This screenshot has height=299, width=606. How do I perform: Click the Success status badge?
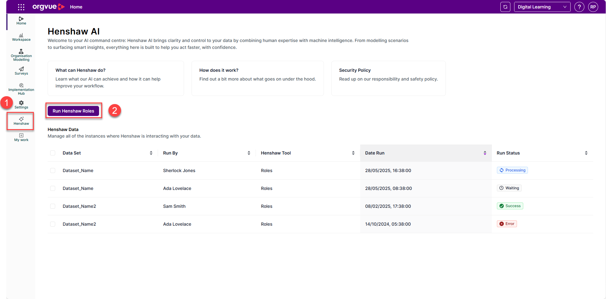510,206
